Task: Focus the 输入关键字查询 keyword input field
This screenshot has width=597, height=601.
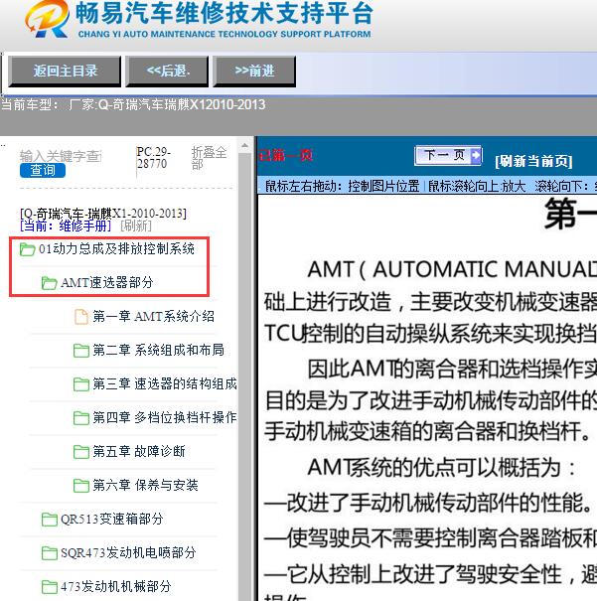Action: click(x=61, y=156)
